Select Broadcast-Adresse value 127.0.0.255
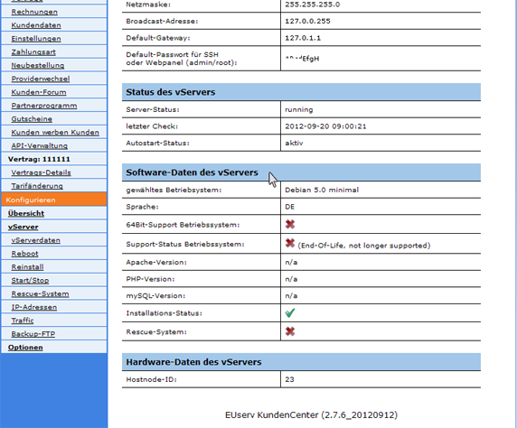Screen dimensions: 517x428 pos(307,21)
